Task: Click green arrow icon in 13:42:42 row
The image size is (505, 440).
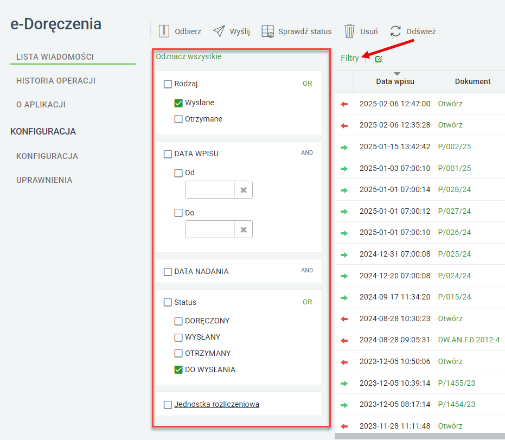Action: pyautogui.click(x=344, y=147)
